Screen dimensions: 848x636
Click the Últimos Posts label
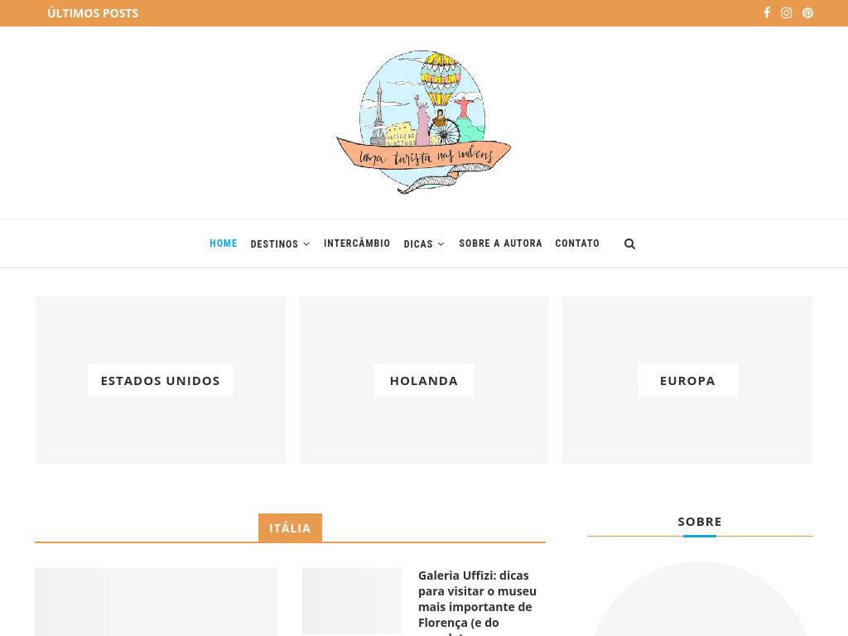click(93, 13)
